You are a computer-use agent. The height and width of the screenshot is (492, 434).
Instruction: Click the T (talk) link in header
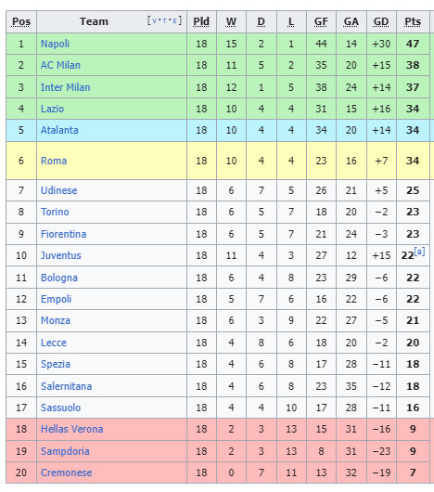point(164,21)
